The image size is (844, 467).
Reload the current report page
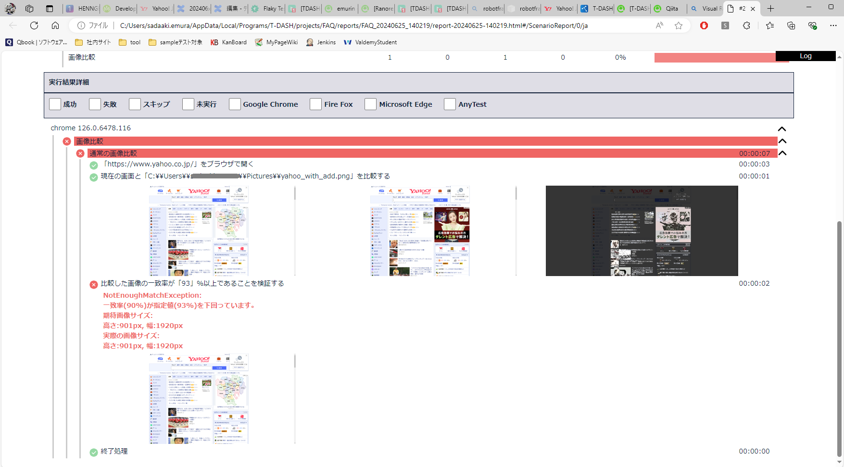[x=34, y=25]
